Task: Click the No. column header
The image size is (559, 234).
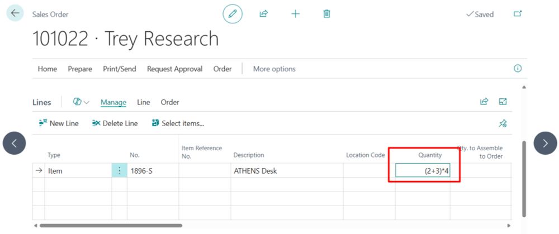Action: point(134,155)
